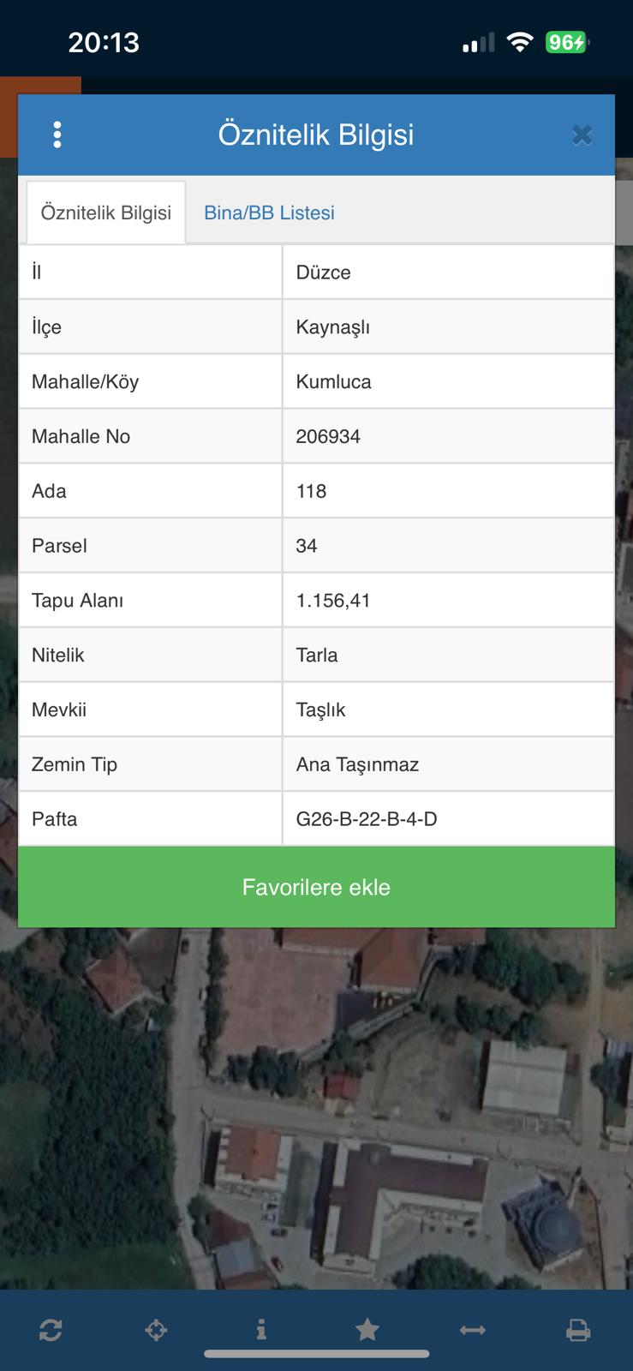Tap the Düzce value in İl row

pyautogui.click(x=323, y=272)
